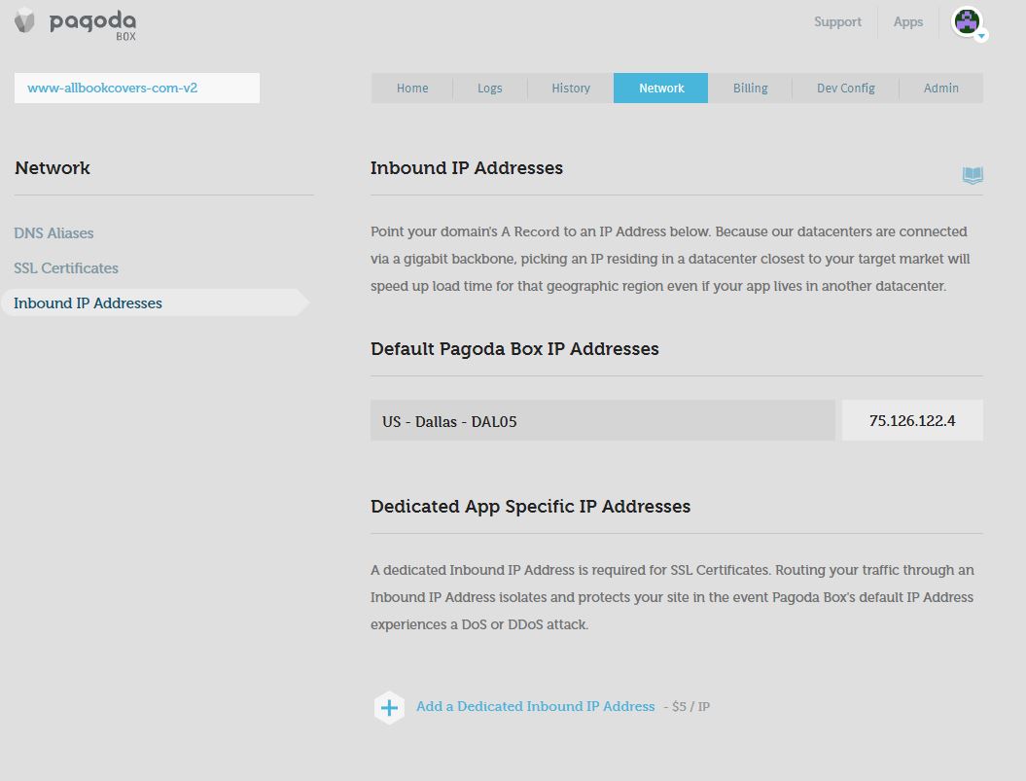Click the Inbound IP Addresses page heading
The image size is (1026, 781).
point(467,168)
